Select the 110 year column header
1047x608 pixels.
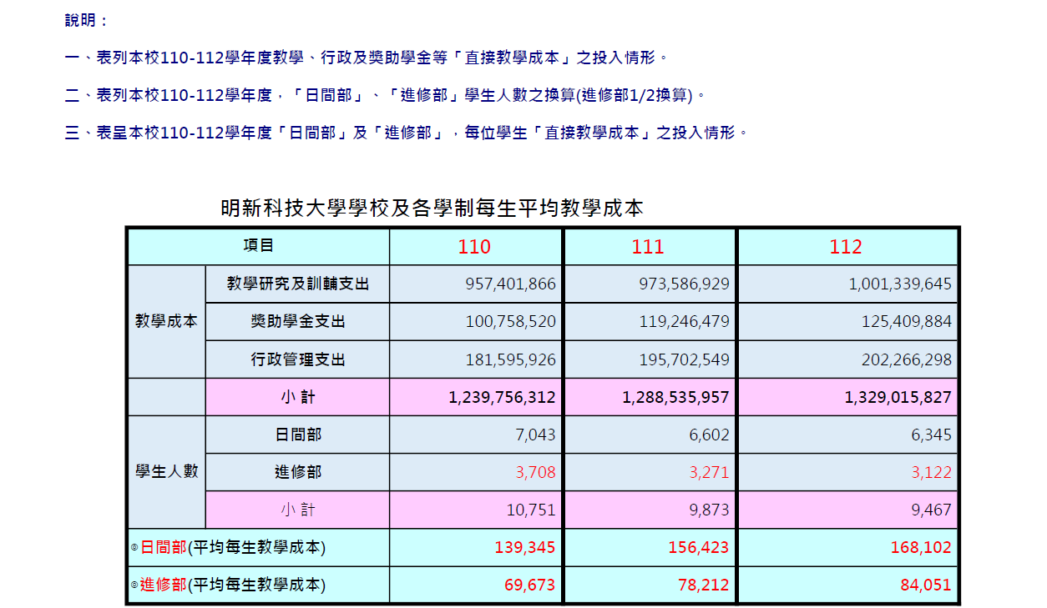[x=474, y=247]
